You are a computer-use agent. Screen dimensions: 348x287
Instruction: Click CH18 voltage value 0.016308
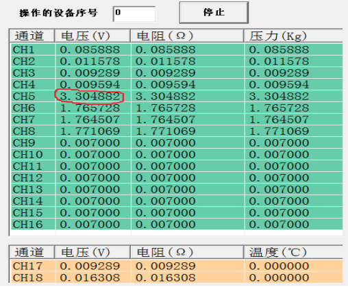click(x=90, y=277)
